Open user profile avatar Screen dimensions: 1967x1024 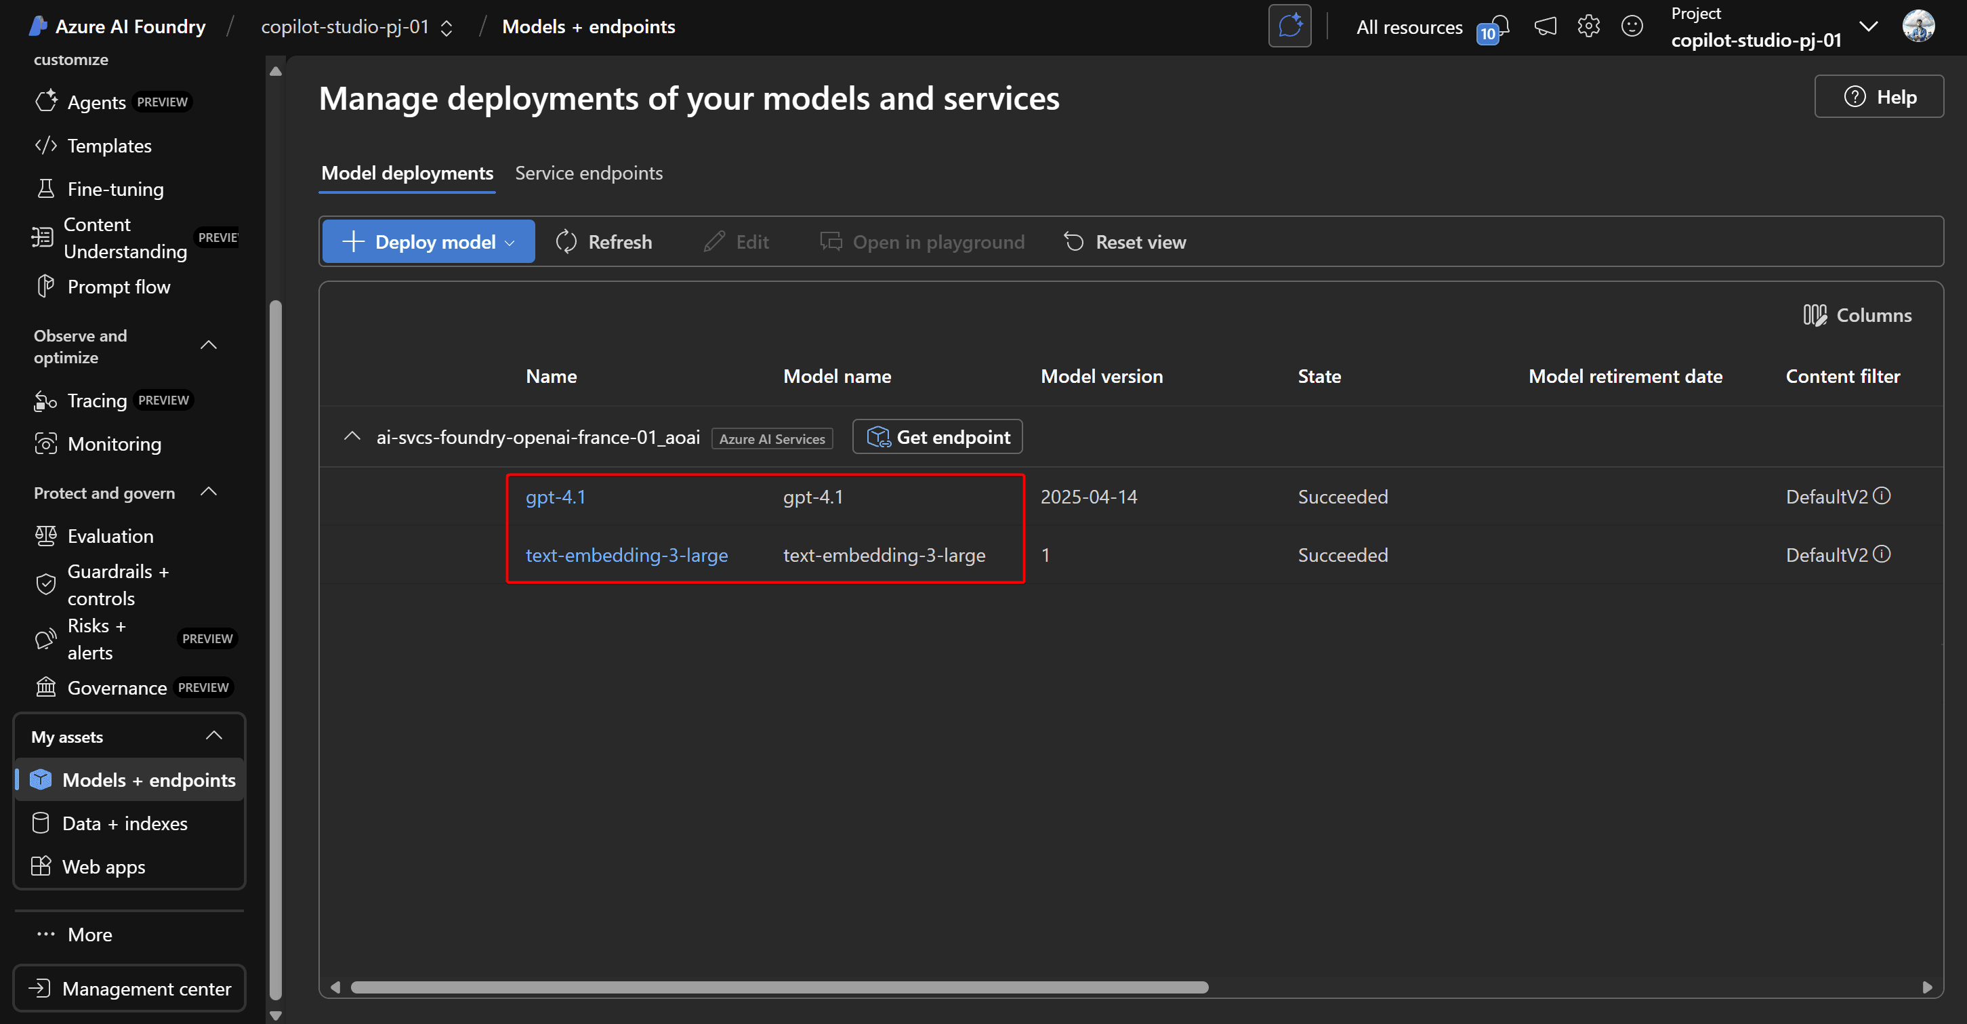pos(1918,26)
